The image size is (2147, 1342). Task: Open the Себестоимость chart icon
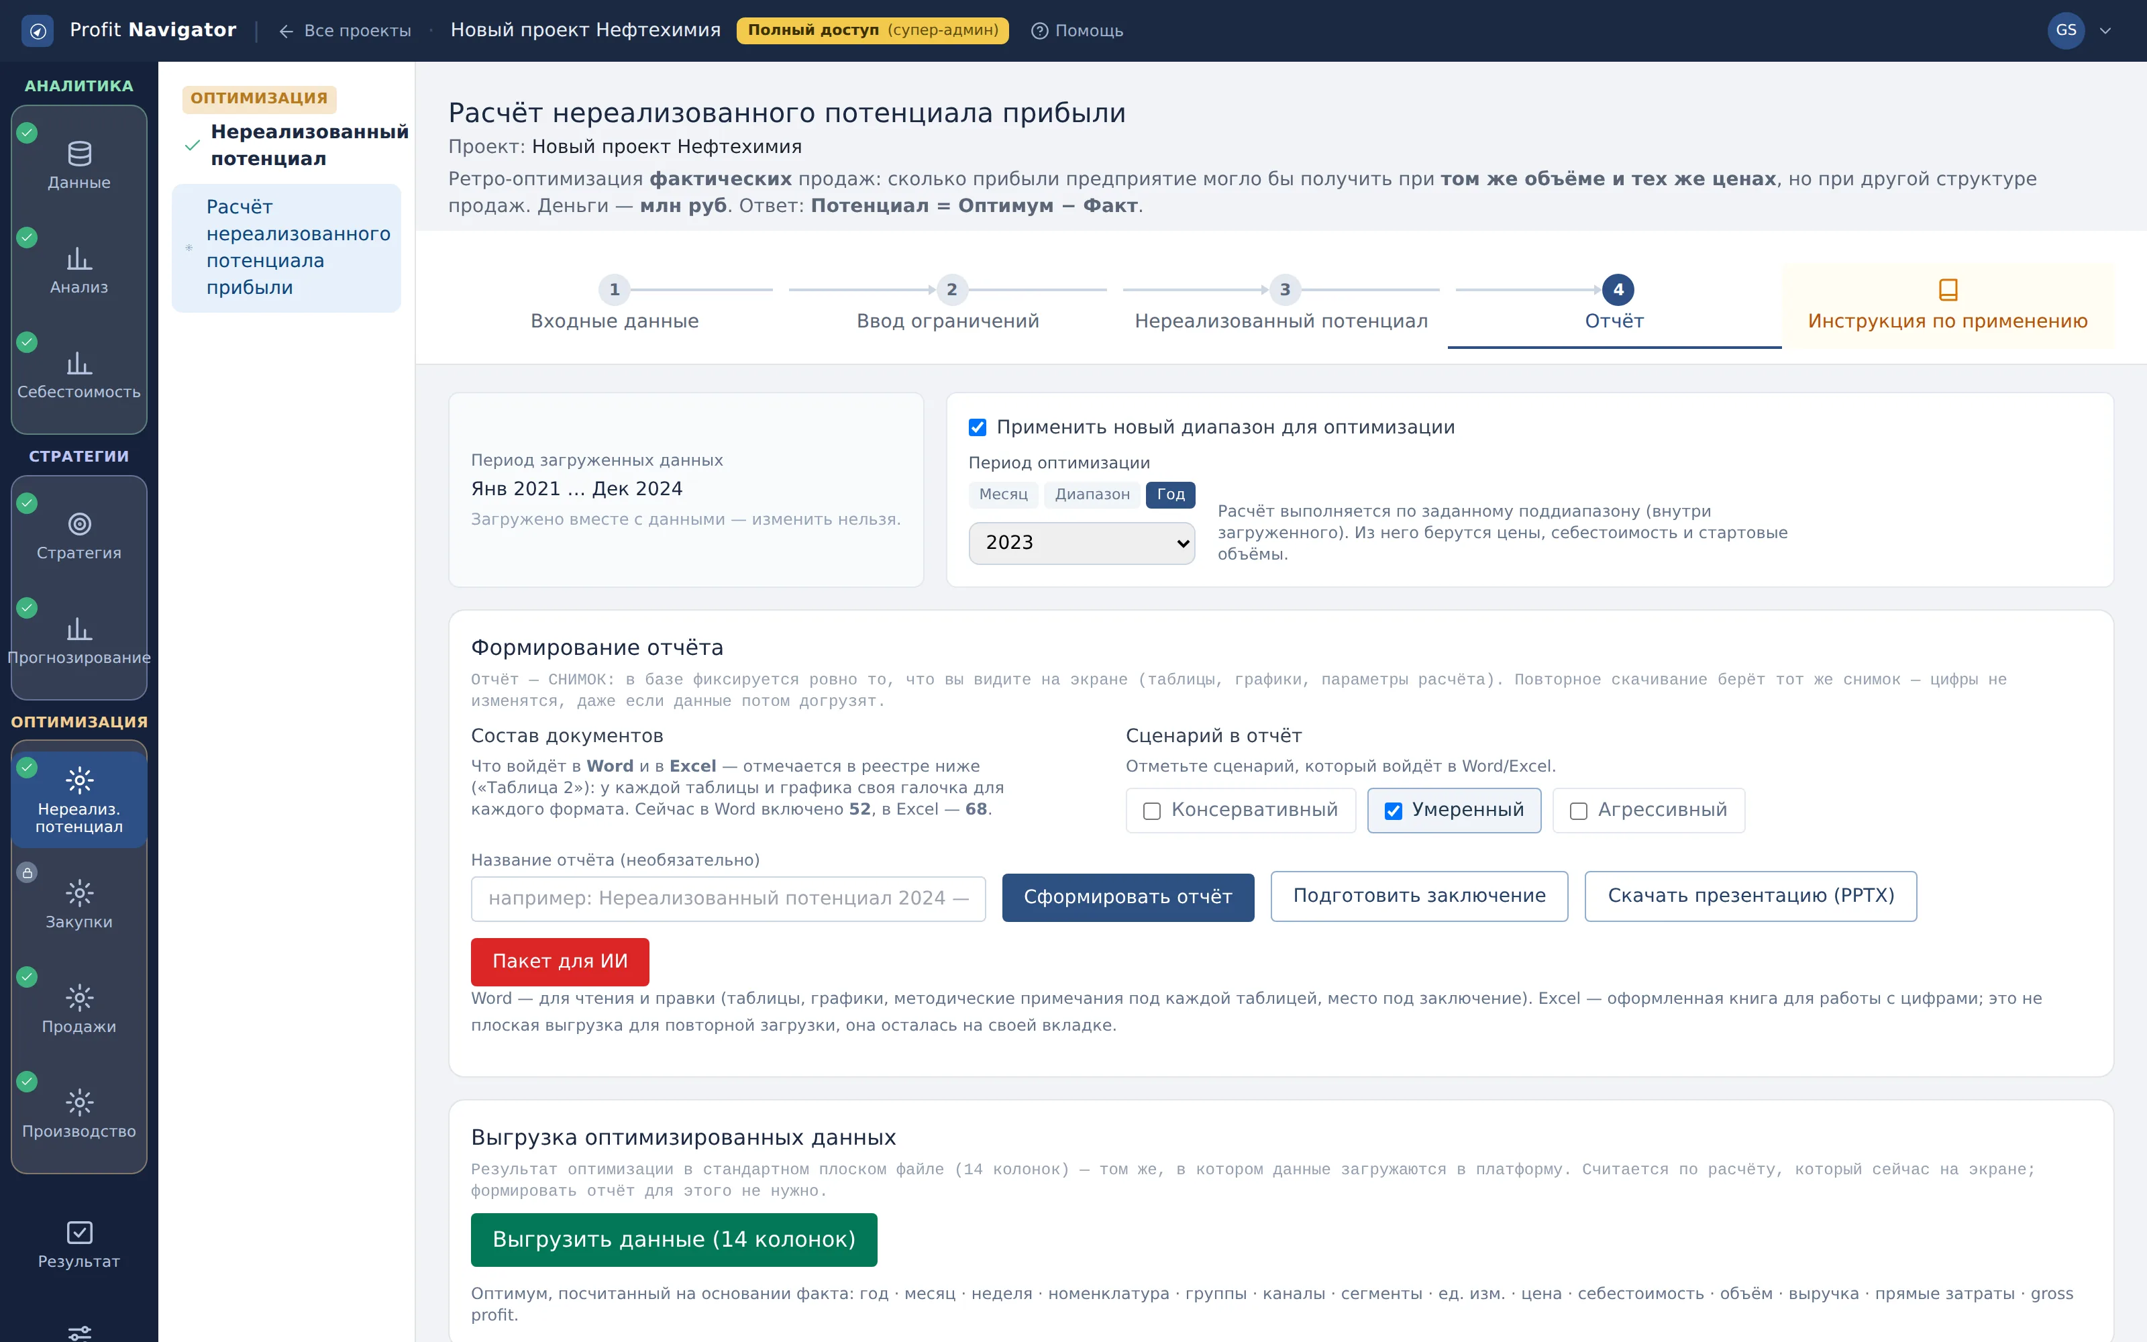point(79,363)
